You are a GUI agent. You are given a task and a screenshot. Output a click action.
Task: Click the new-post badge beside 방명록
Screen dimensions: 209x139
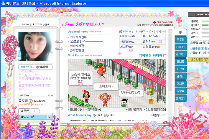pyautogui.click(x=158, y=47)
